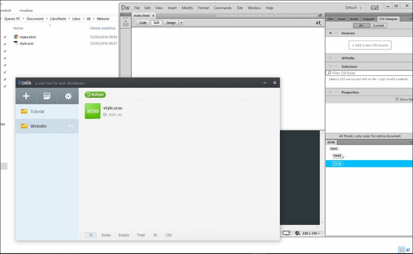Sort by the Nome column header
Image resolution: width=413 pixels, height=254 pixels.
18,28
